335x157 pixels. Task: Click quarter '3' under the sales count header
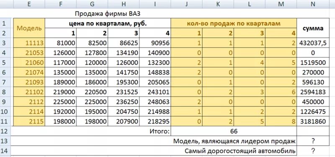(x=250, y=33)
